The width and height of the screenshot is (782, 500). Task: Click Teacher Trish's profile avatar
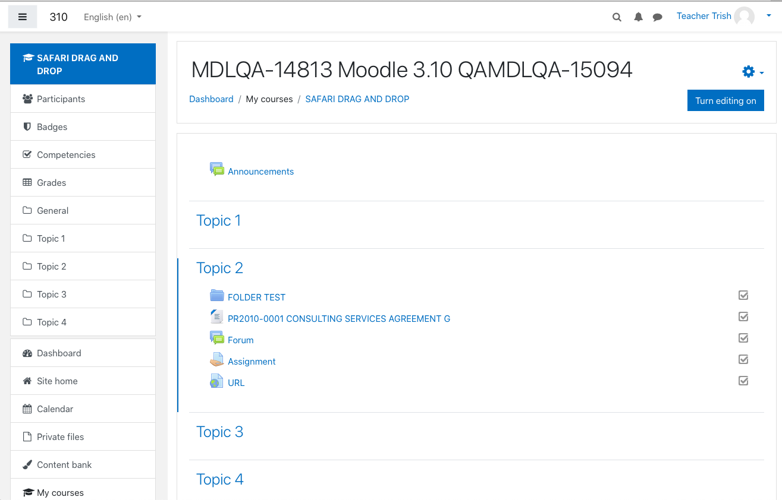(x=744, y=17)
